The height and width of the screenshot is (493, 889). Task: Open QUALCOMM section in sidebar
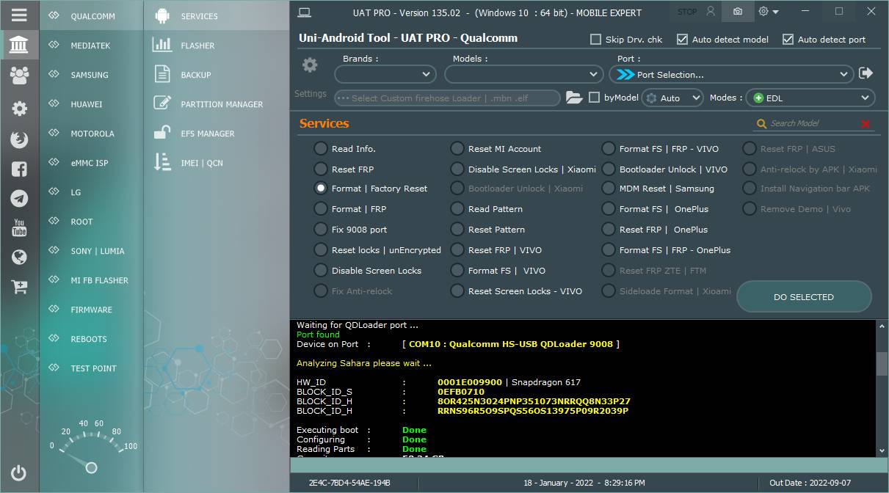[x=92, y=16]
